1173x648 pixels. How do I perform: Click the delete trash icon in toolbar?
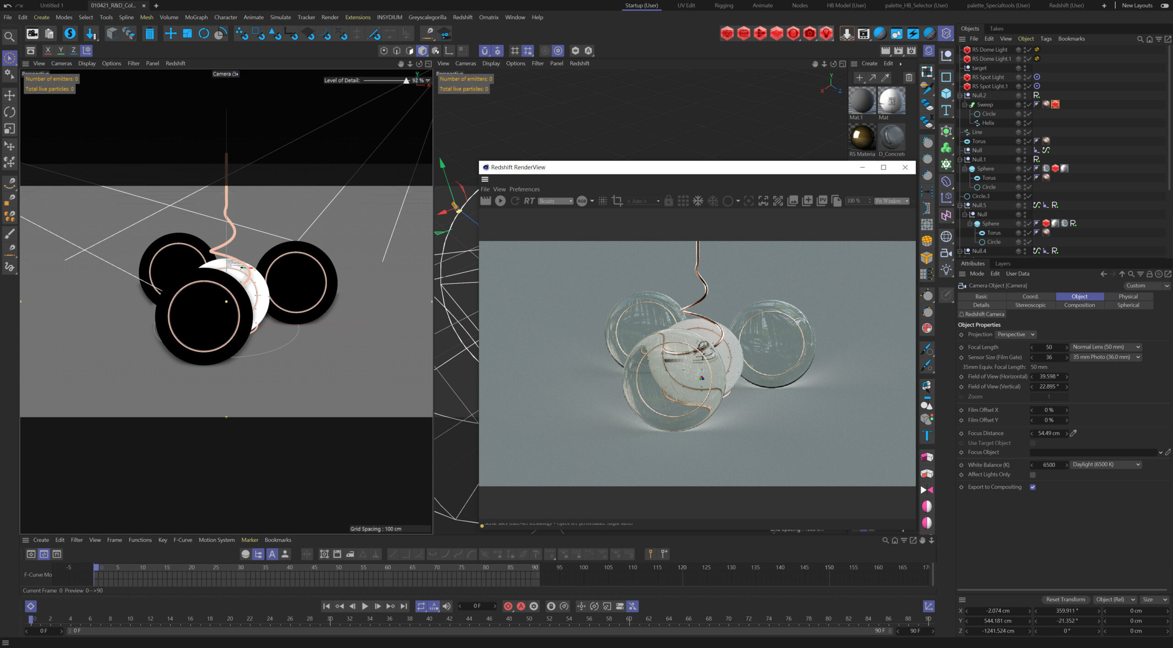(149, 33)
